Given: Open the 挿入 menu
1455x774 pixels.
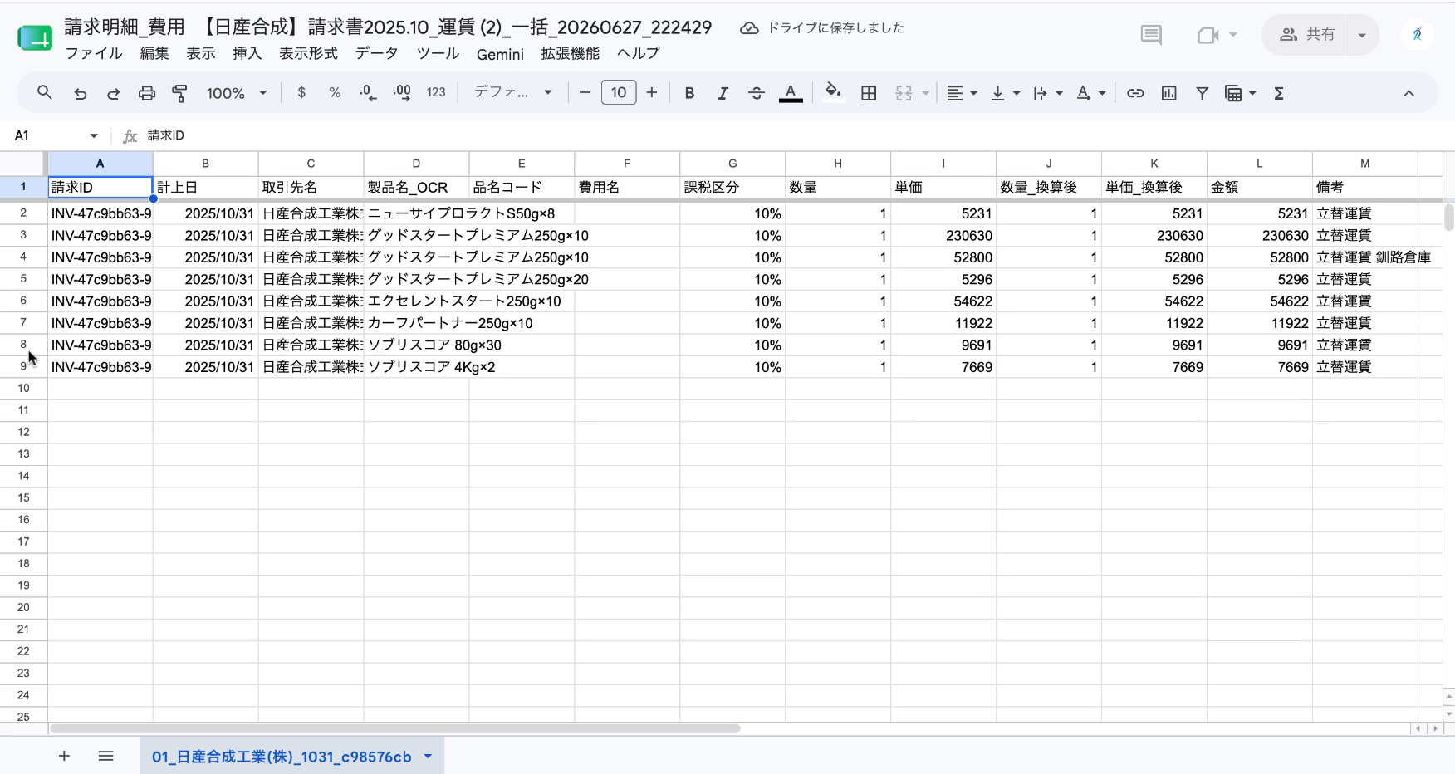Looking at the screenshot, I should click(247, 53).
